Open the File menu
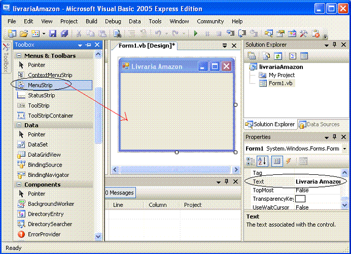Screen dimensions: 351x254 [12, 21]
